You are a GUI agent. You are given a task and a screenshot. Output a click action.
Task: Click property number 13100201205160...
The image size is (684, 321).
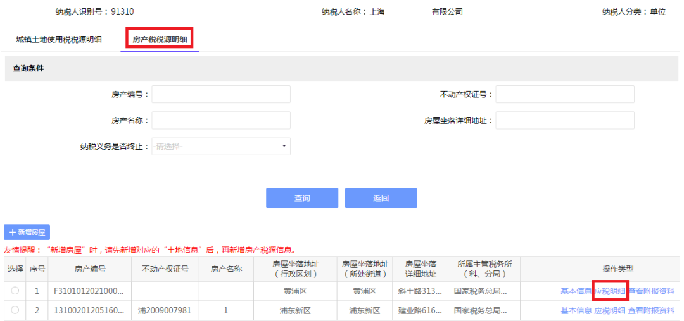tap(89, 310)
